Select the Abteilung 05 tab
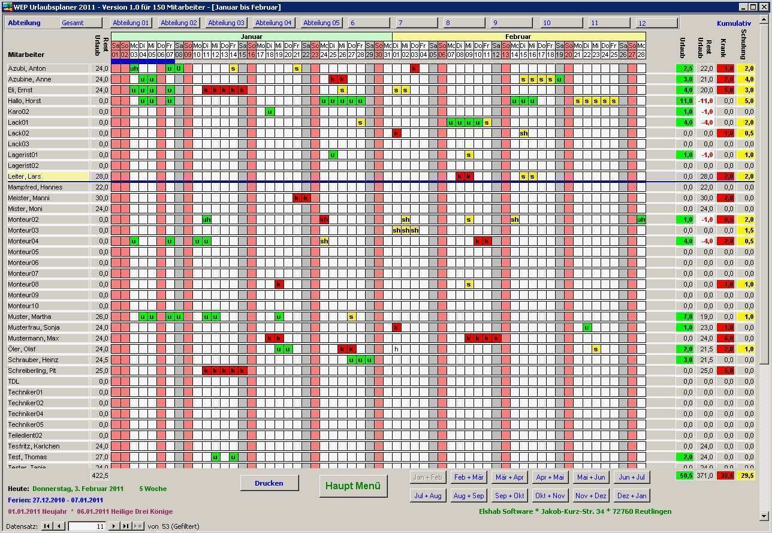This screenshot has height=533, width=772. [x=321, y=22]
